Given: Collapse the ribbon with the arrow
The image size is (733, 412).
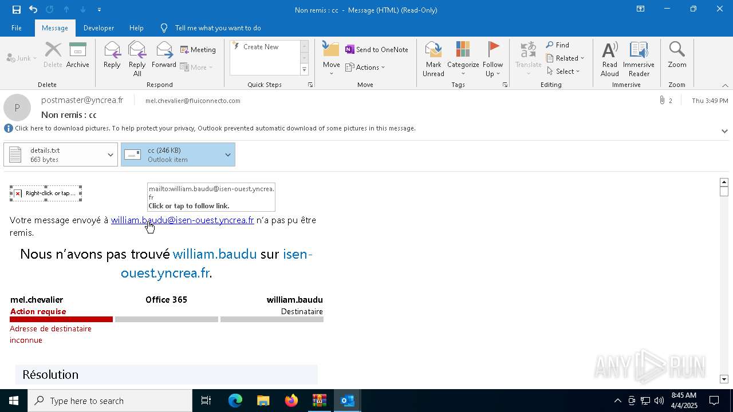Looking at the screenshot, I should tap(725, 85).
